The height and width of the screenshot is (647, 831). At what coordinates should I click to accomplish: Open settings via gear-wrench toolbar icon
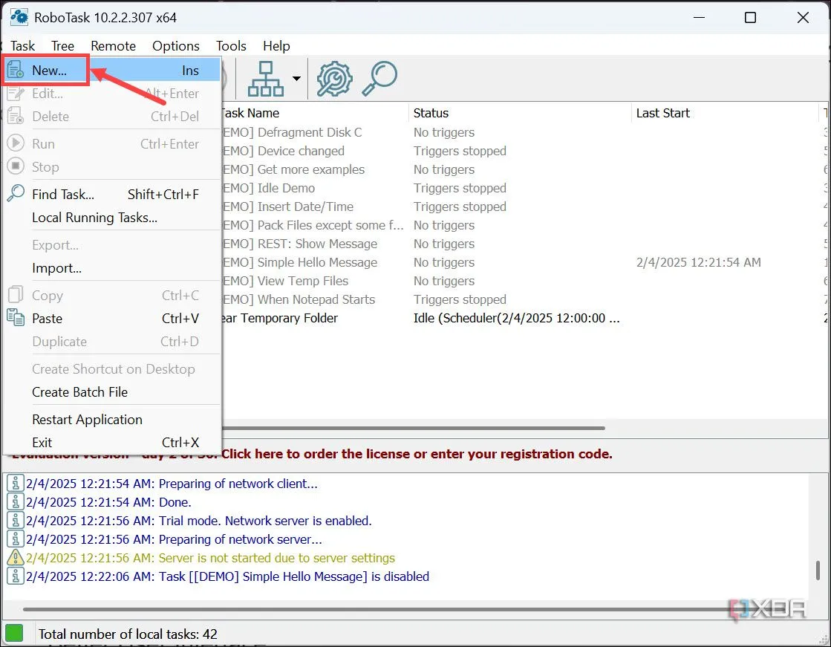(x=334, y=79)
